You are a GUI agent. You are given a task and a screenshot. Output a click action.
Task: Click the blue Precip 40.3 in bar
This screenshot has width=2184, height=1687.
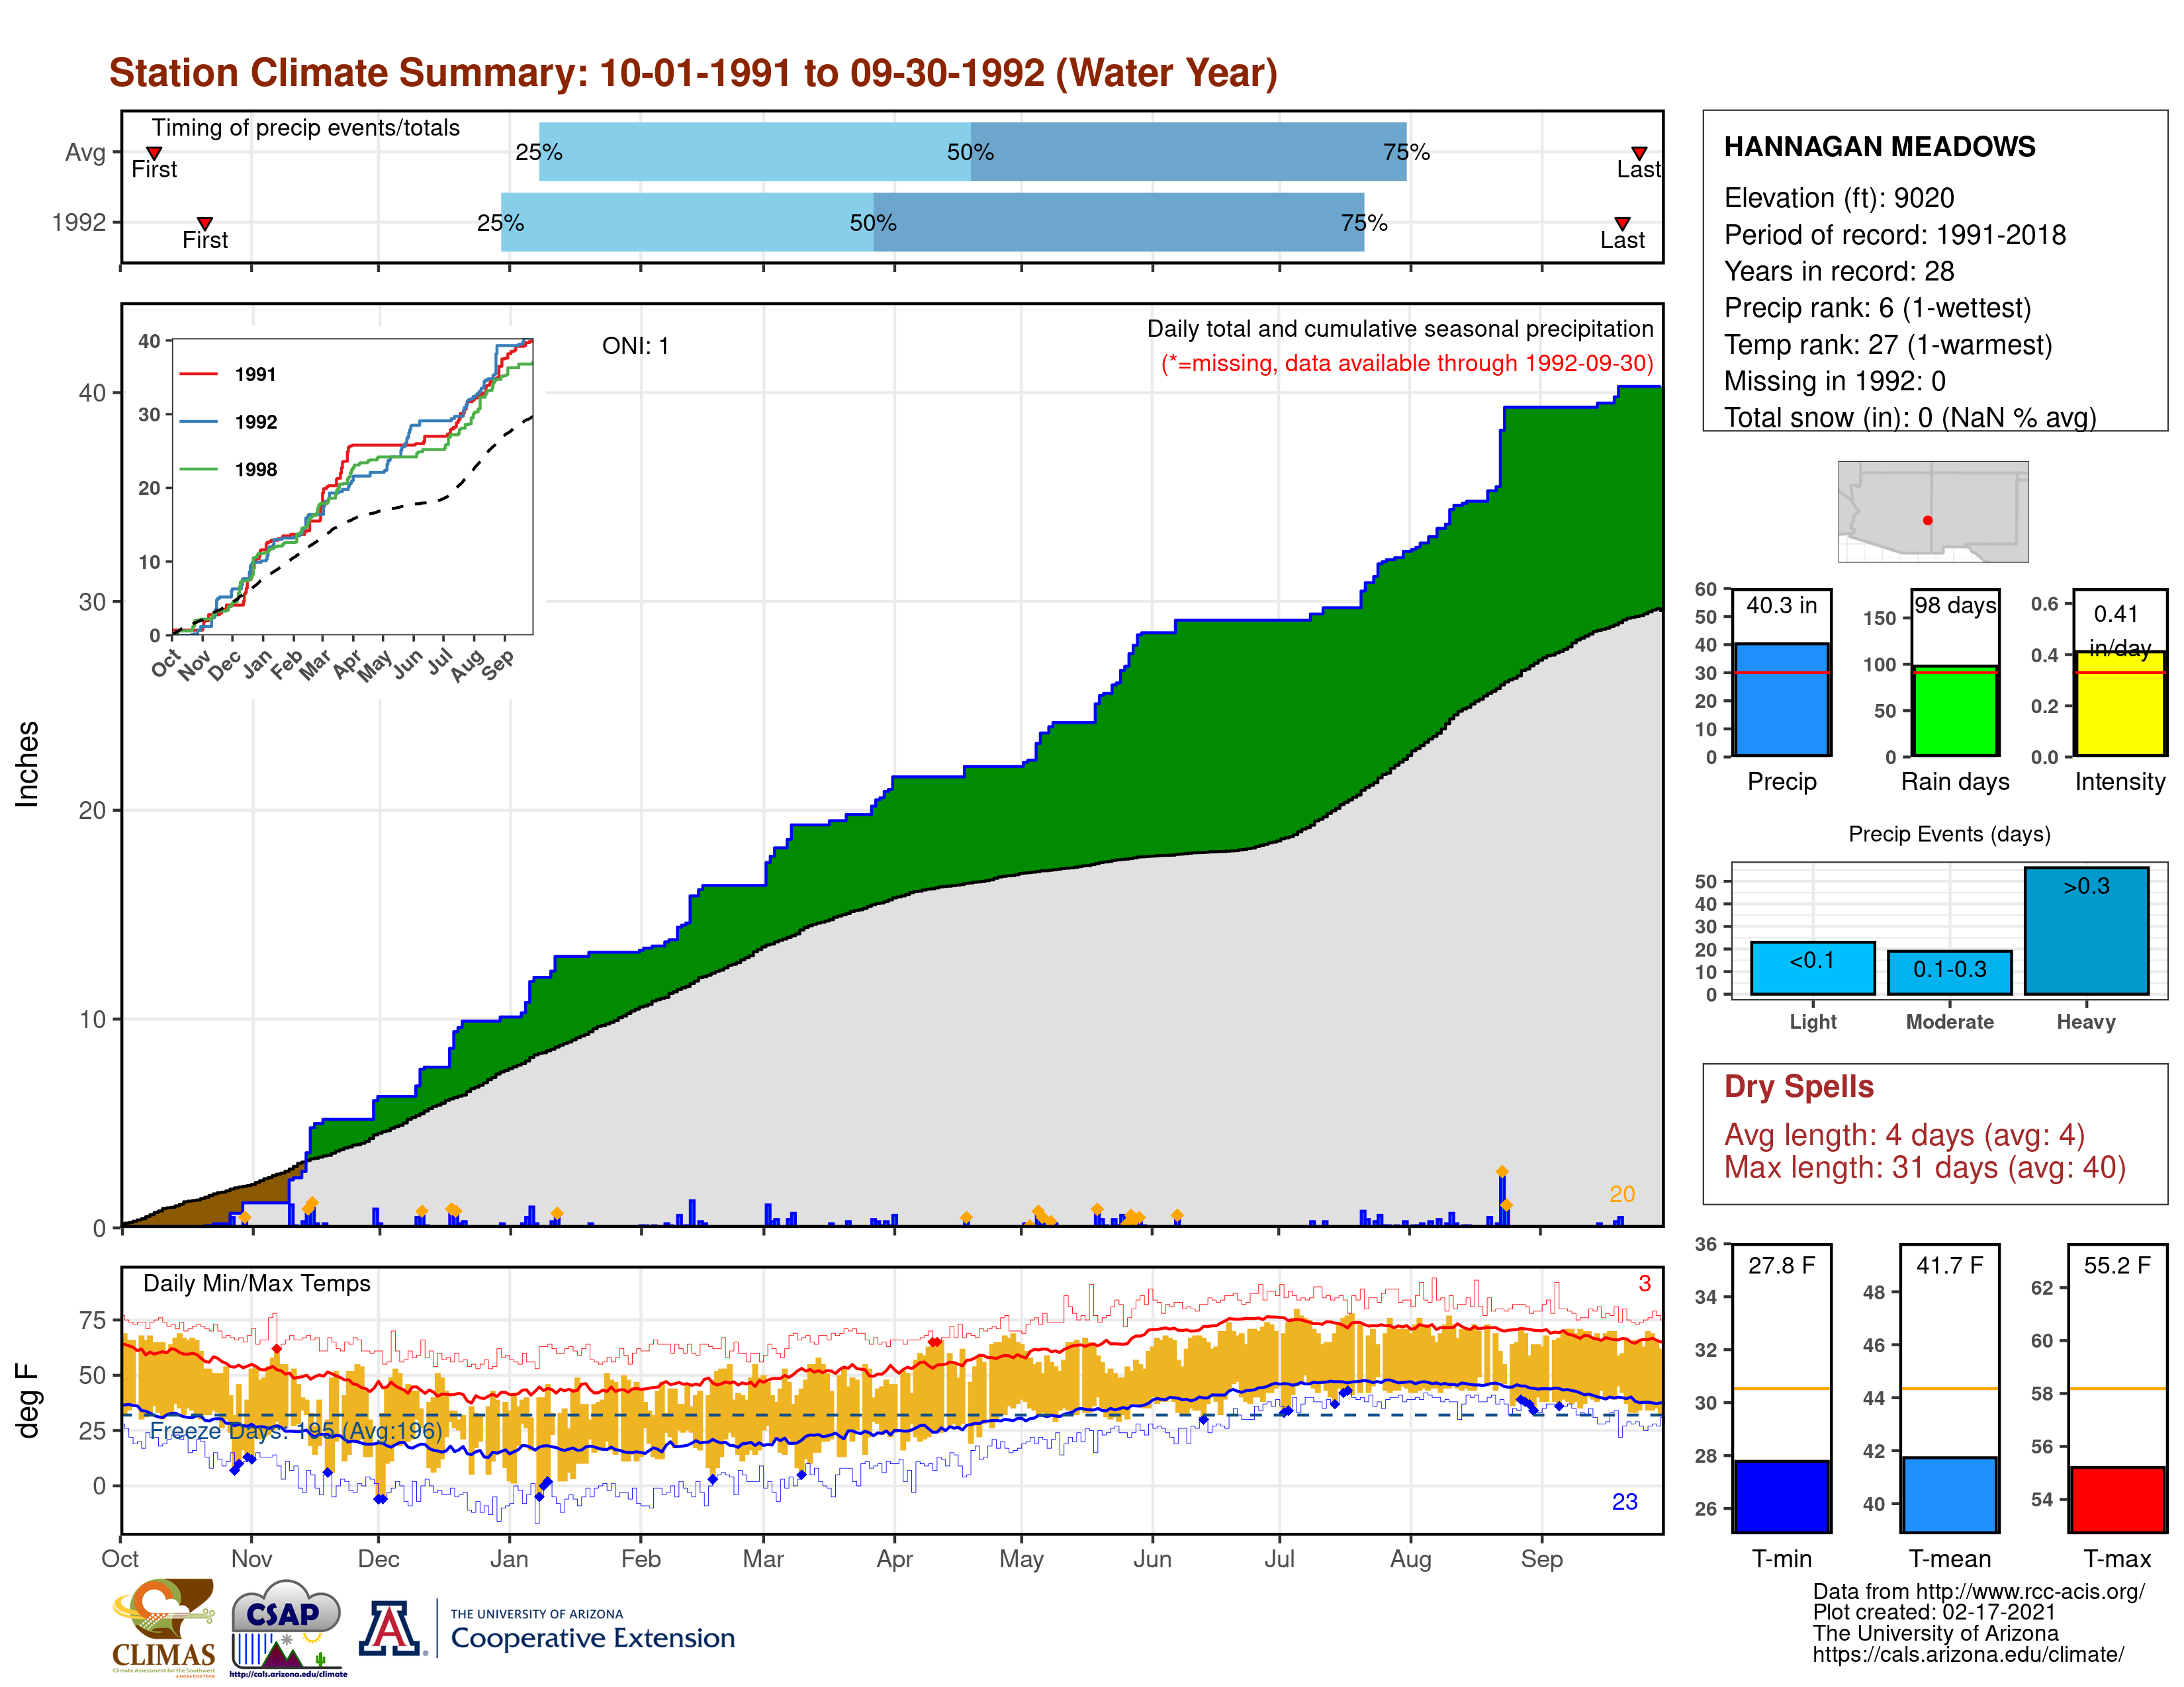click(x=1781, y=699)
